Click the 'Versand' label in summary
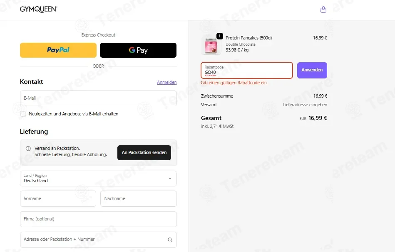Image resolution: width=395 pixels, height=252 pixels. click(209, 105)
